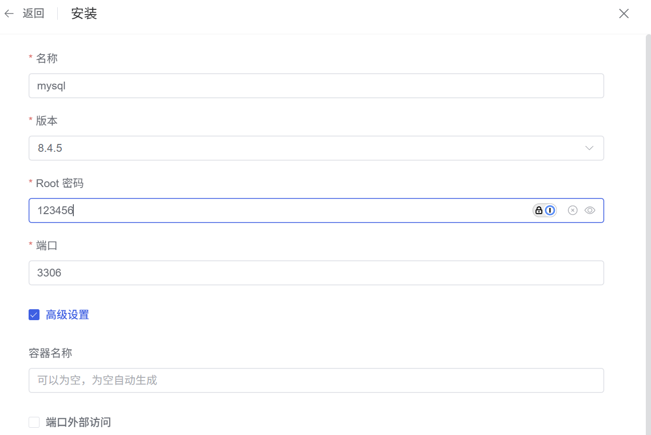This screenshot has width=651, height=435.
Task: Click the 1Password icon in password field
Action: coord(544,210)
